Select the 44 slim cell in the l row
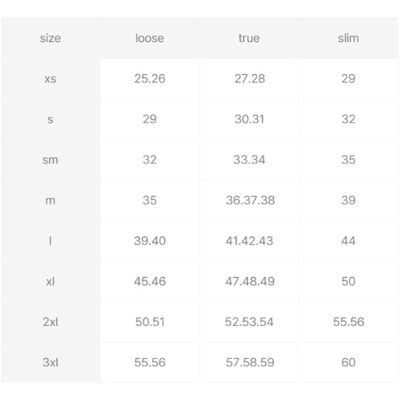The image size is (401, 401). coord(348,241)
